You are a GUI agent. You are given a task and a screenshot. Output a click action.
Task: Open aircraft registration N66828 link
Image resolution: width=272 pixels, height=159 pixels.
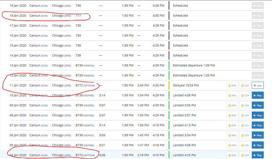[x=89, y=75]
